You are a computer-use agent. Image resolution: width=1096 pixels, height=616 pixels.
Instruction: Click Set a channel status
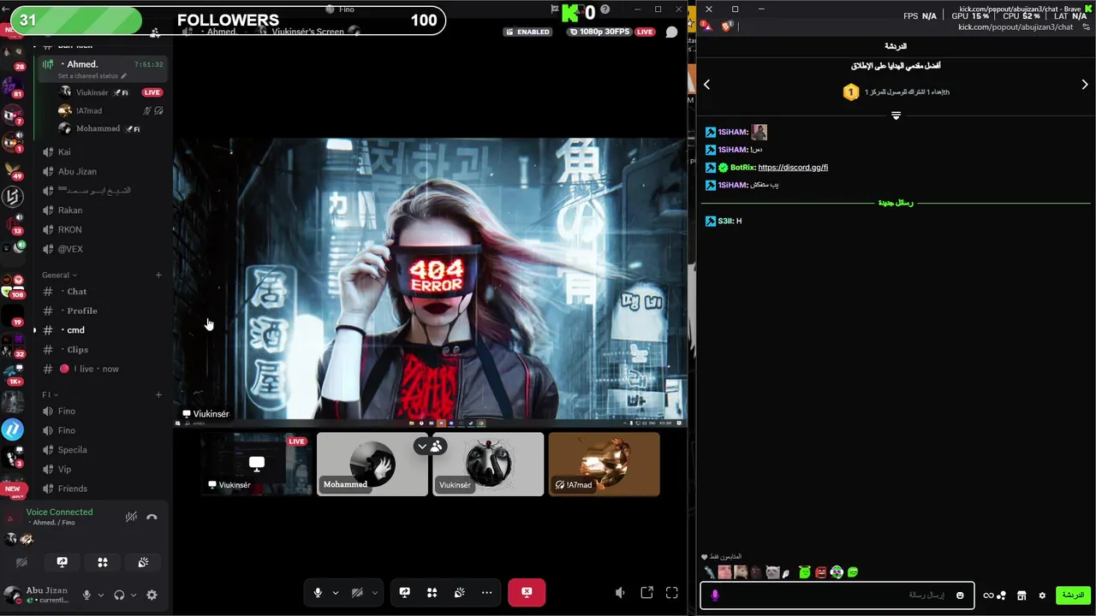(92, 76)
